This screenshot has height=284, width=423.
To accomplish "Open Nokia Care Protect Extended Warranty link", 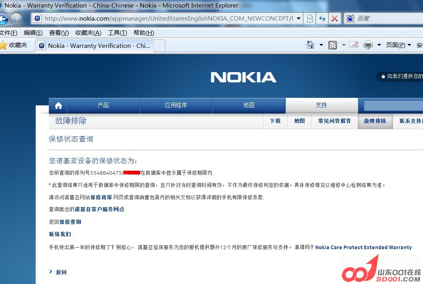I will [x=363, y=248].
